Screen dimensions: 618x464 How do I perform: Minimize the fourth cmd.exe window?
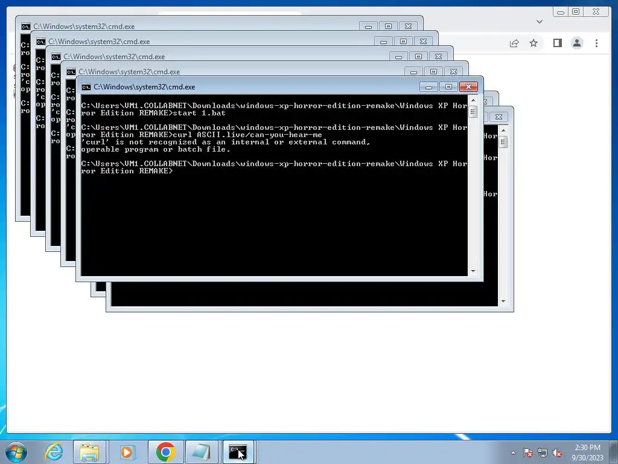[x=383, y=42]
